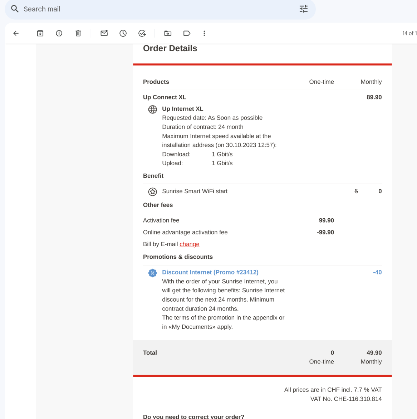Image resolution: width=417 pixels, height=419 pixels.
Task: Delete this email with trash icon
Action: point(78,33)
